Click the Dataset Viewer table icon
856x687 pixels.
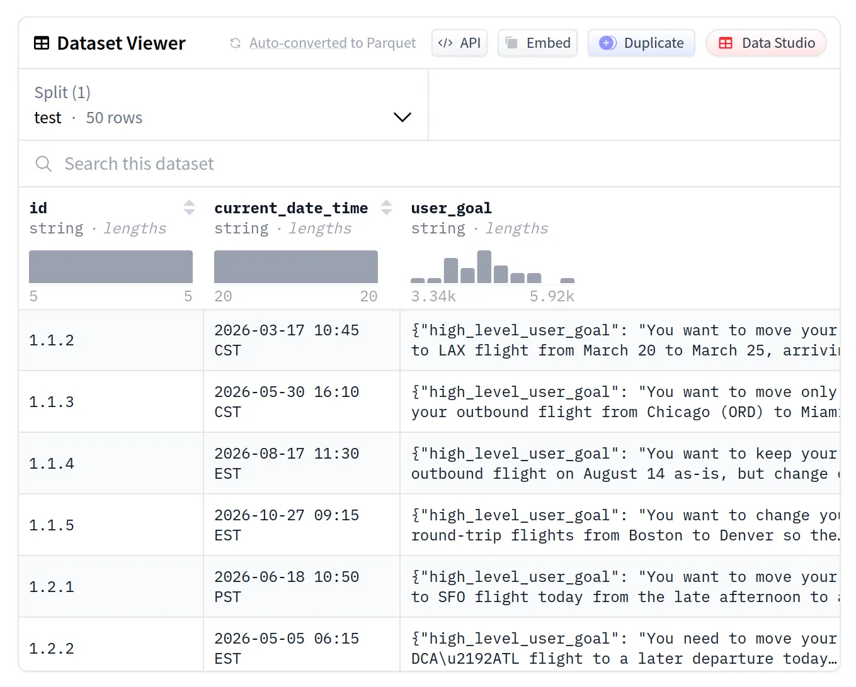point(42,43)
